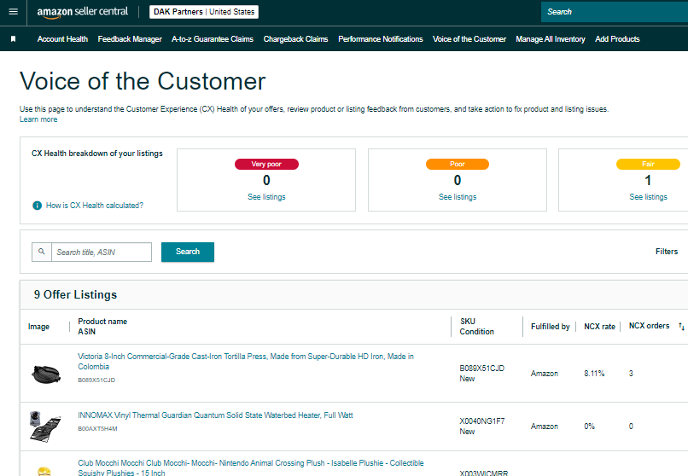Open How is CX Health calculated link

[95, 205]
